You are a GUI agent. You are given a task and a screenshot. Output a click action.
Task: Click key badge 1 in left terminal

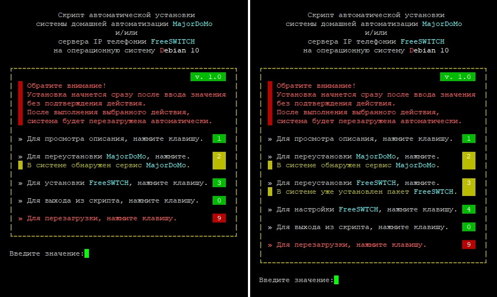(x=219, y=139)
